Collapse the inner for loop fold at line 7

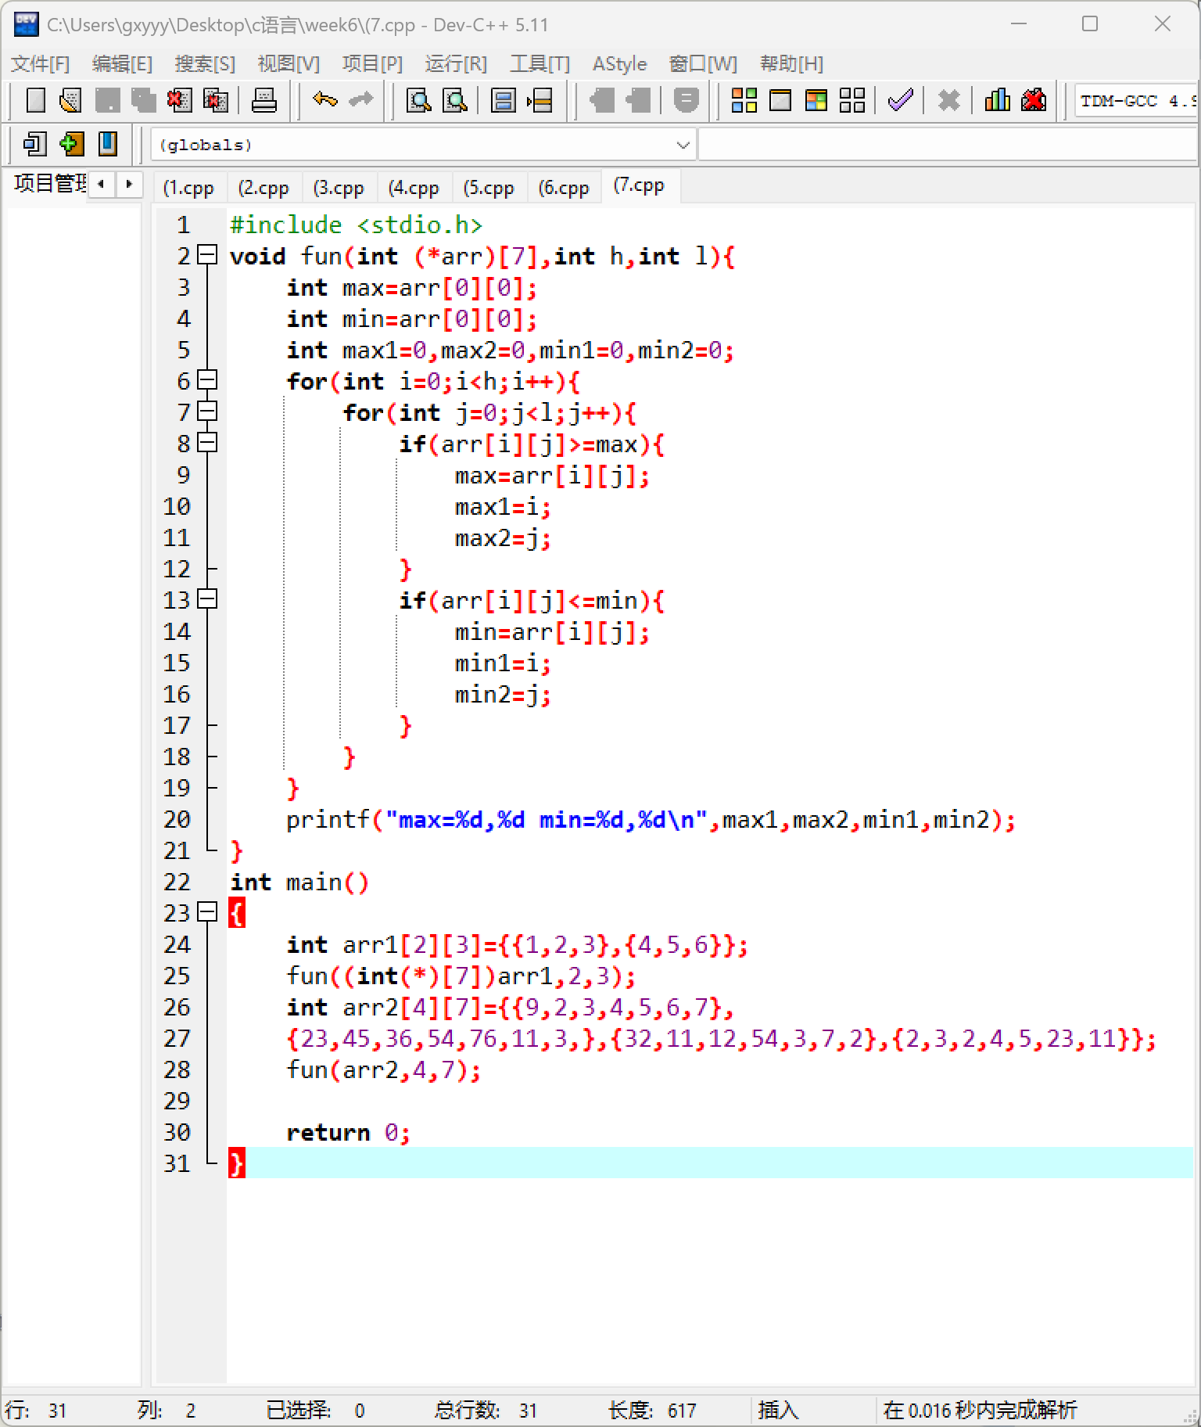(206, 412)
